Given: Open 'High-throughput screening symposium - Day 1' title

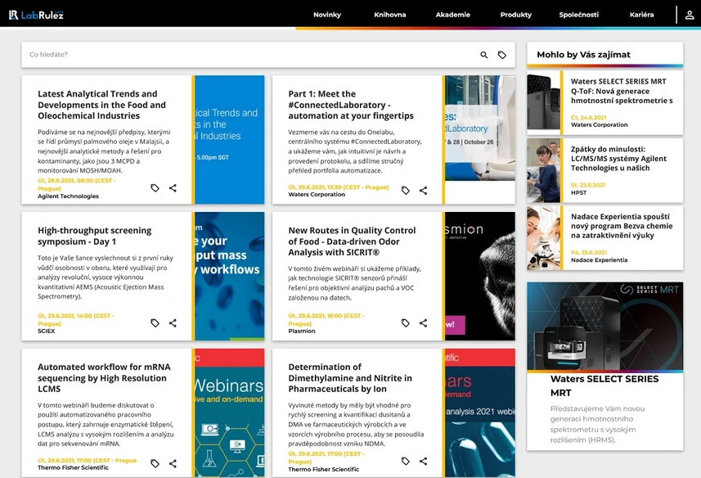Looking at the screenshot, I should click(x=95, y=236).
